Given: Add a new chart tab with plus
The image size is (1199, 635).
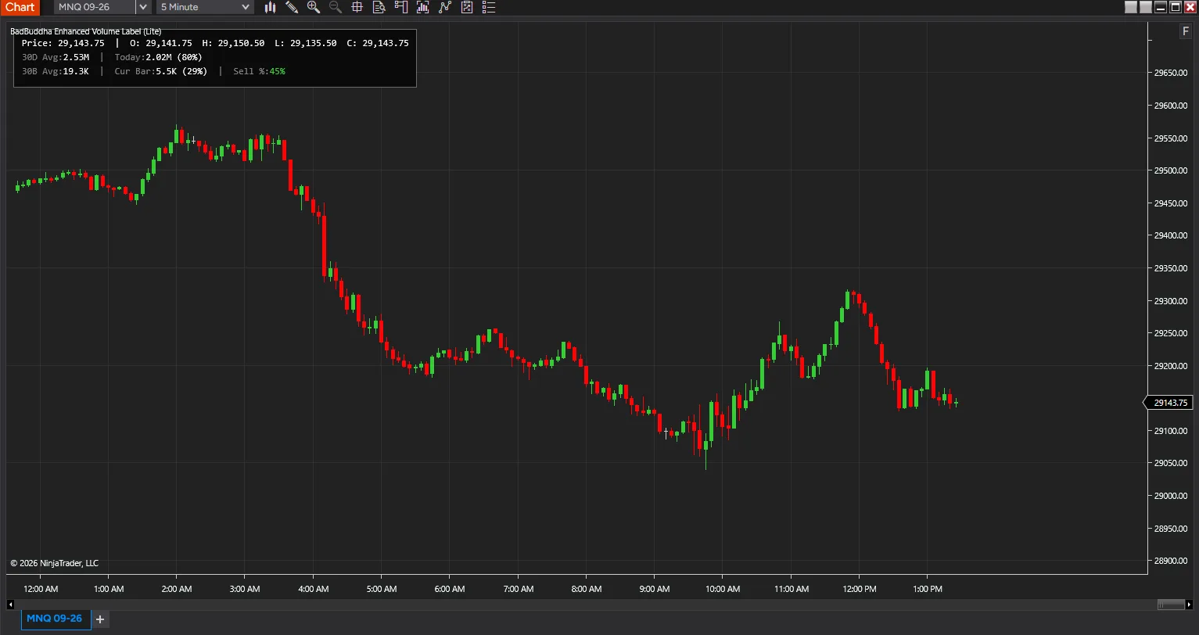Looking at the screenshot, I should tap(100, 619).
